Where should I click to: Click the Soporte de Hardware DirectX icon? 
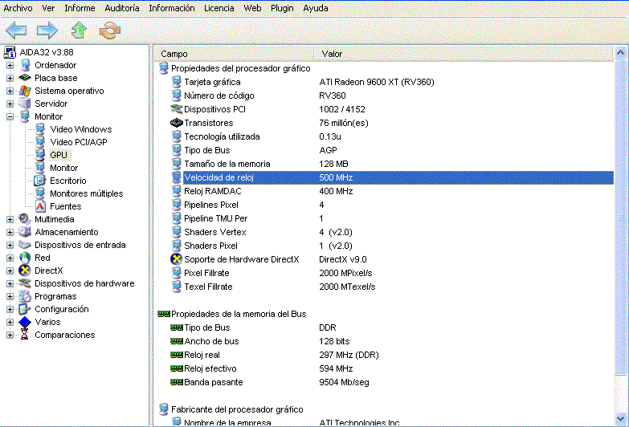tap(176, 259)
